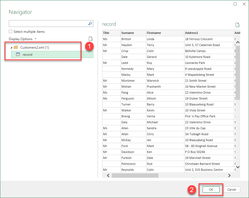Viewport: 249px width, 198px height.
Task: Click the refresh preview icon in the left pane
Action: (91, 39)
